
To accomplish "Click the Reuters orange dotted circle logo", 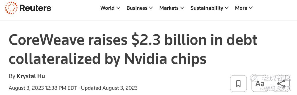I will [11, 8].
